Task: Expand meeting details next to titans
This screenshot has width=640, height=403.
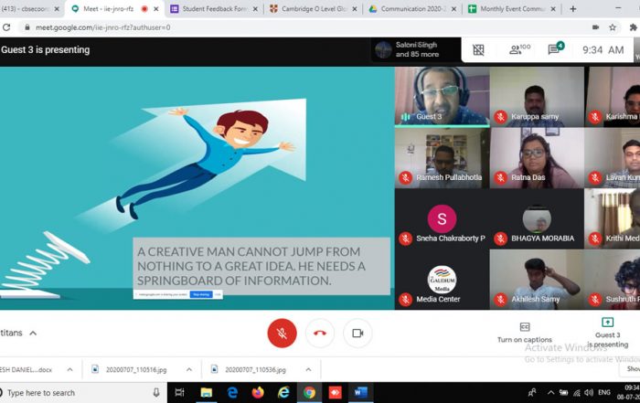Action: coord(33,333)
